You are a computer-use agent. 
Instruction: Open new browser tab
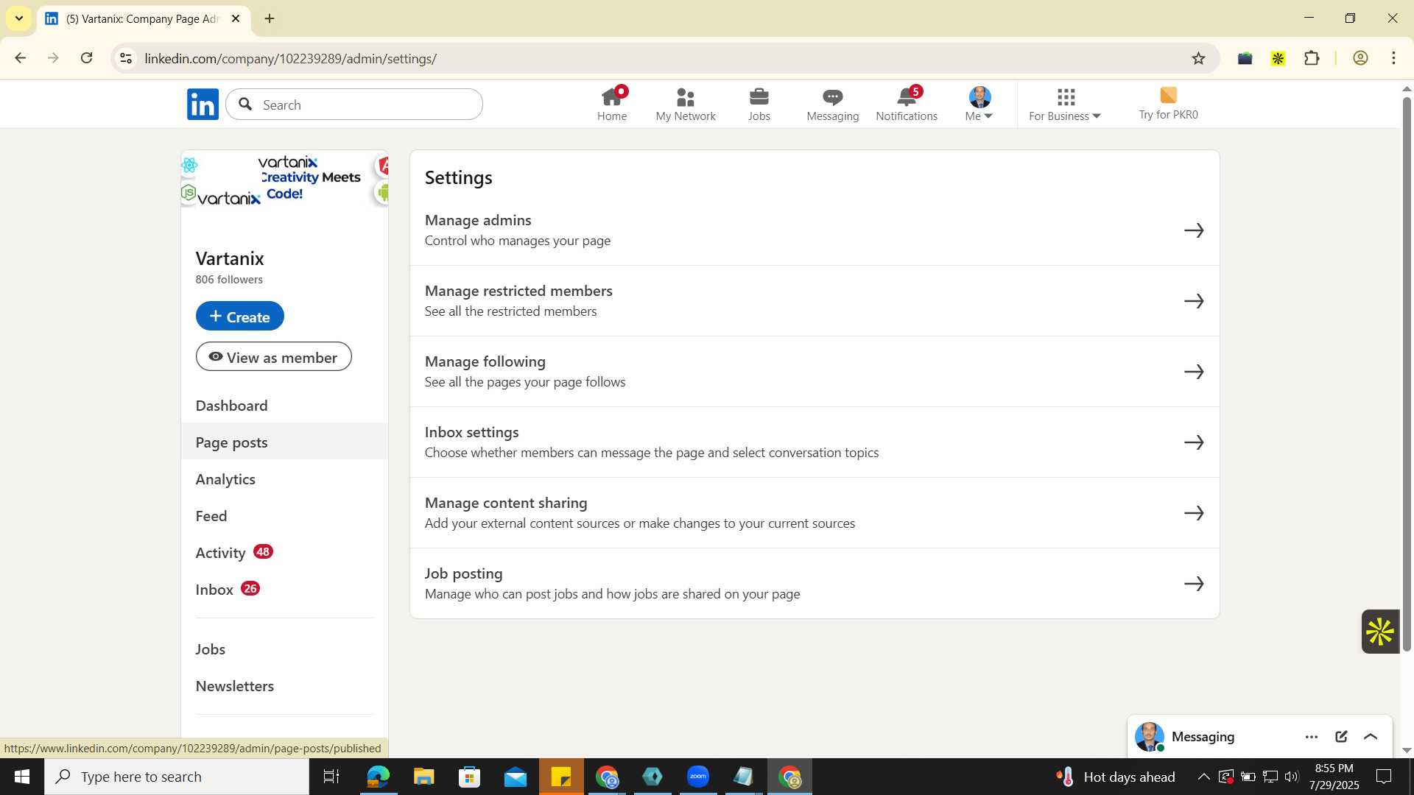coord(270,18)
